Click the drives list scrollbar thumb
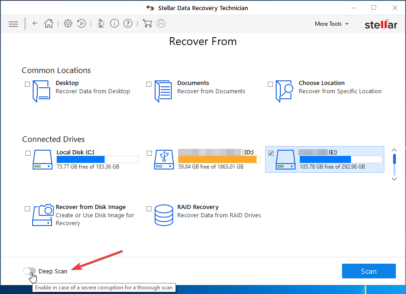The height and width of the screenshot is (294, 406). tap(394, 159)
